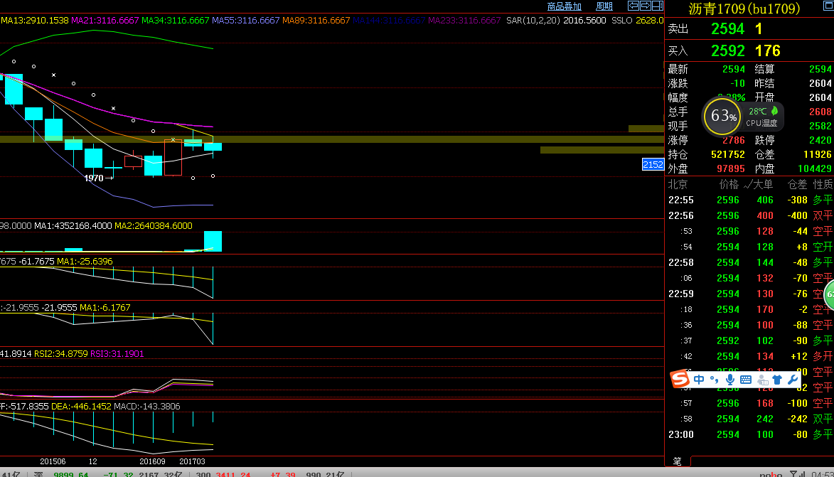Open the skin (shirt) icon in IME bar
This screenshot has width=834, height=477.
click(777, 379)
